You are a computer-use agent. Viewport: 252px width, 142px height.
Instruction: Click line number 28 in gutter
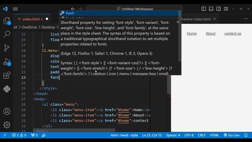click(23, 105)
